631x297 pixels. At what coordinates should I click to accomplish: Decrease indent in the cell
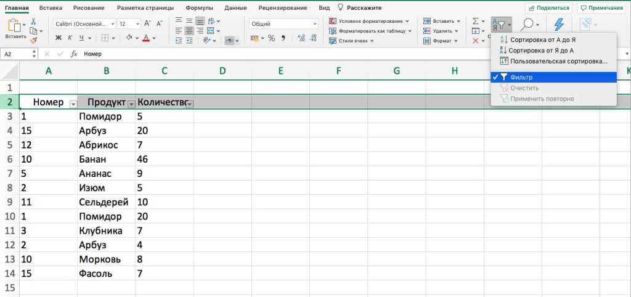point(179,40)
